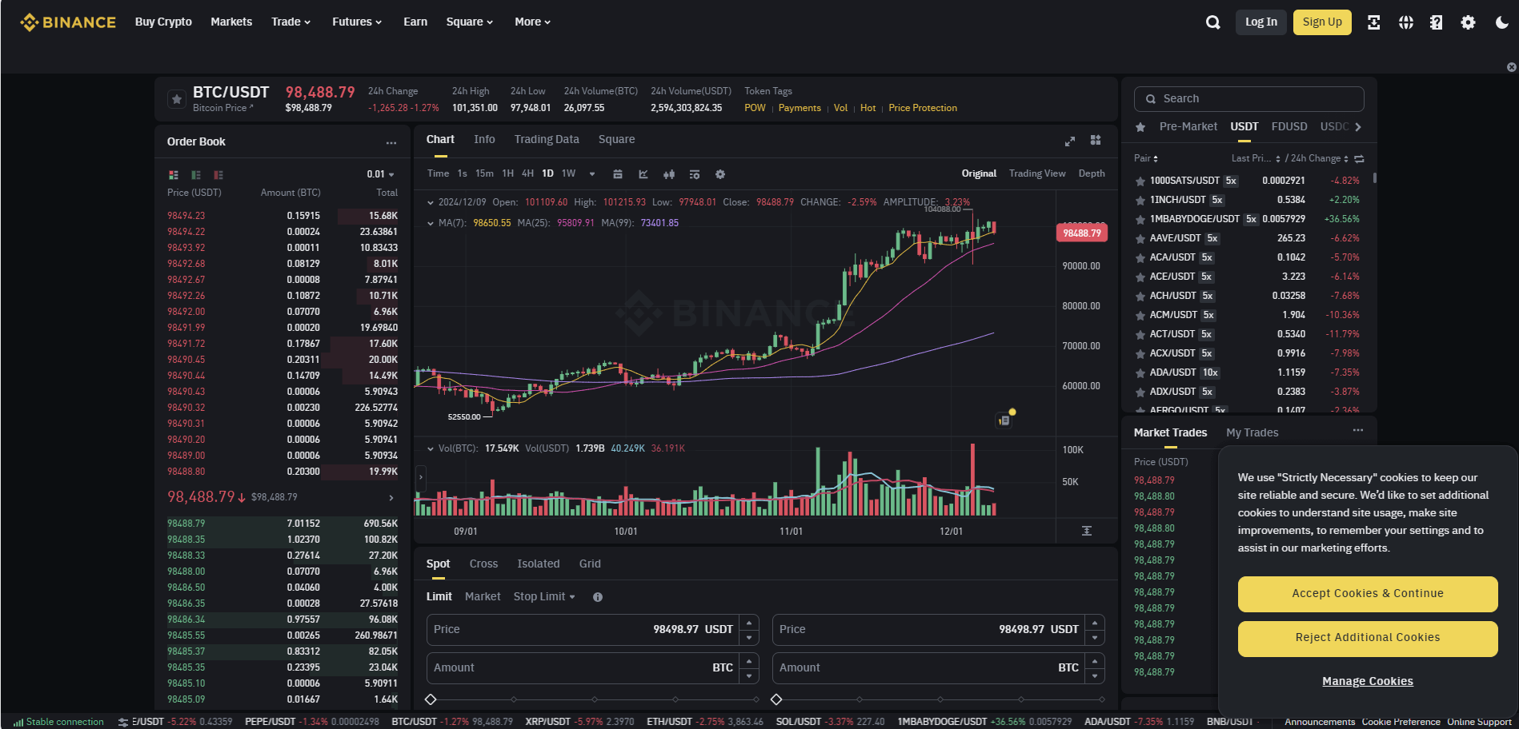Image resolution: width=1519 pixels, height=729 pixels.
Task: Open the Stop Limit order type dropdown
Action: [x=544, y=597]
